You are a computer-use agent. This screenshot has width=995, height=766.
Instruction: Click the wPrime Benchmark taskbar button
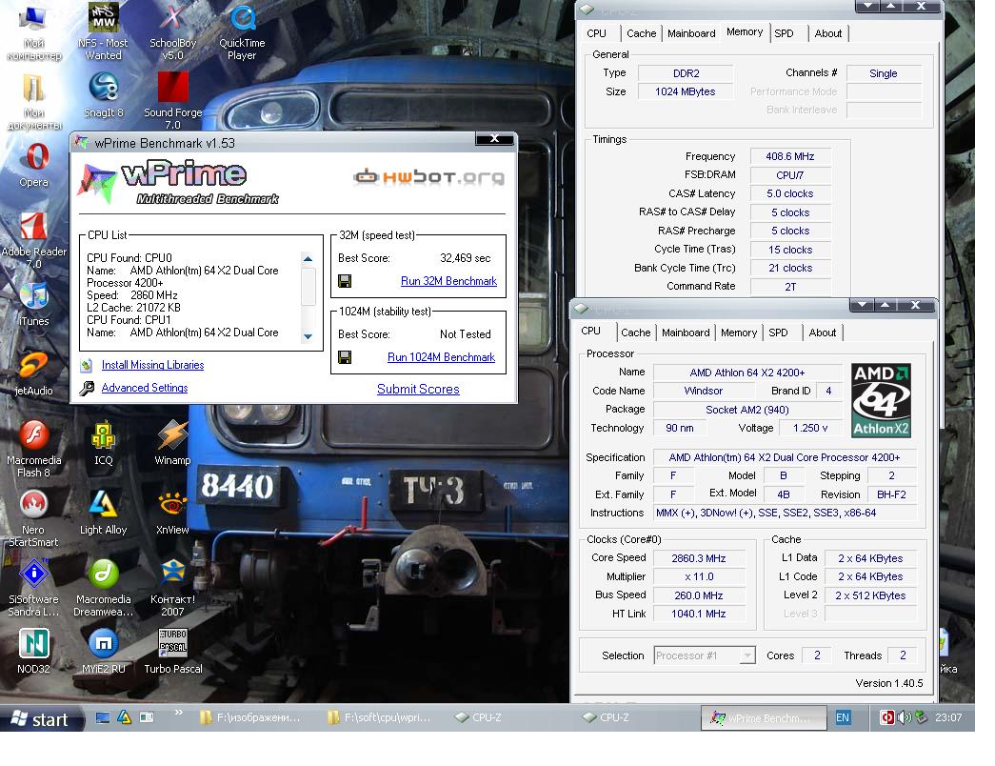click(764, 717)
